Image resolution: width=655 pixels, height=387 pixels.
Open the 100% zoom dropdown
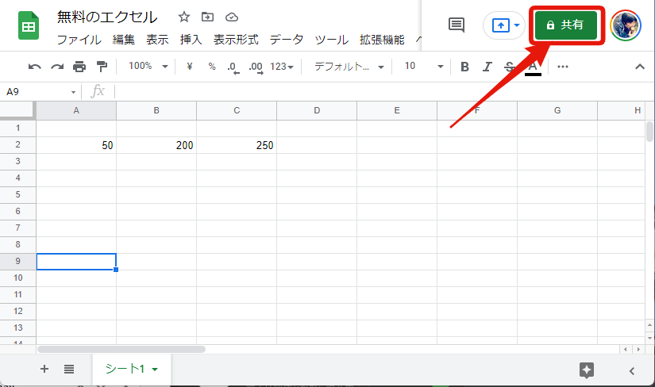tap(148, 67)
